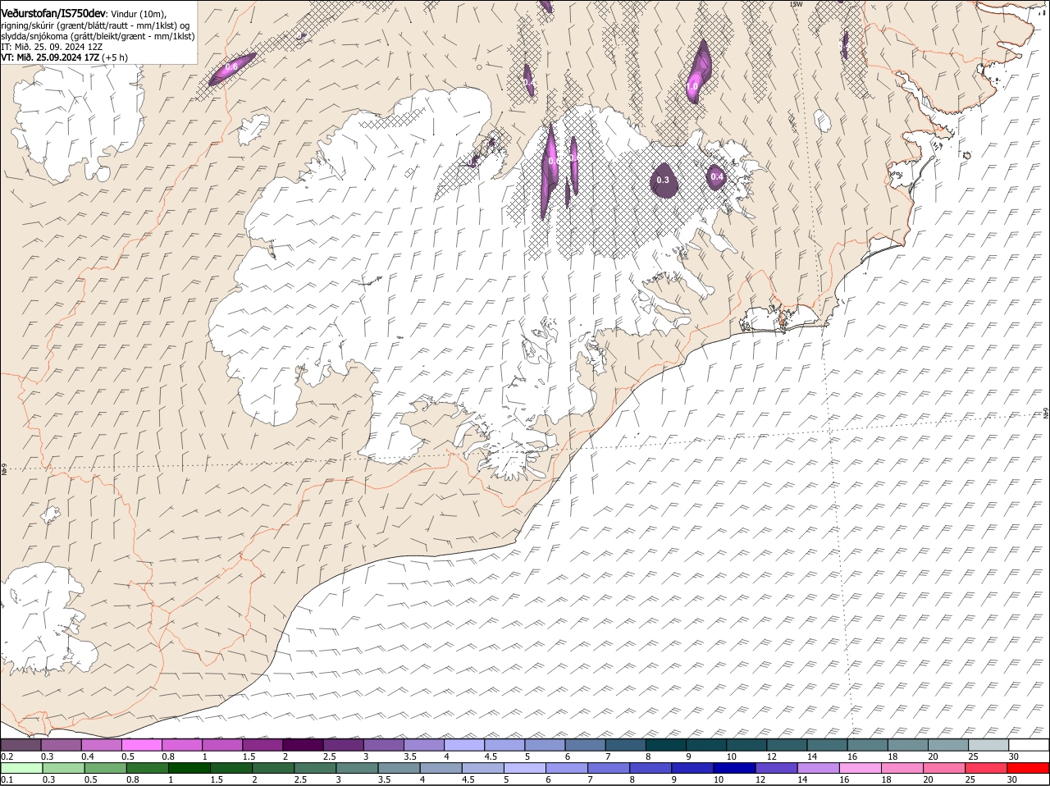Viewport: 1050px width, 786px height.
Task: Select the light green 0.3 swatch in rain legend
Action: (x=63, y=768)
